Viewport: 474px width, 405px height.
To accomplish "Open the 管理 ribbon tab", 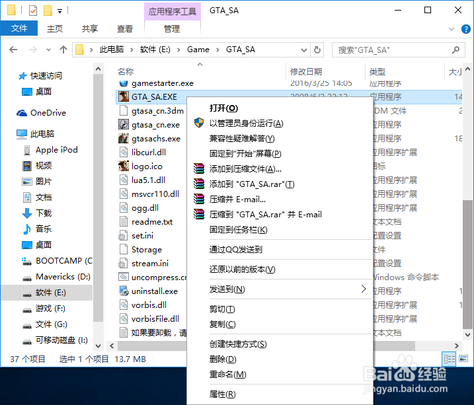I will pos(172,28).
